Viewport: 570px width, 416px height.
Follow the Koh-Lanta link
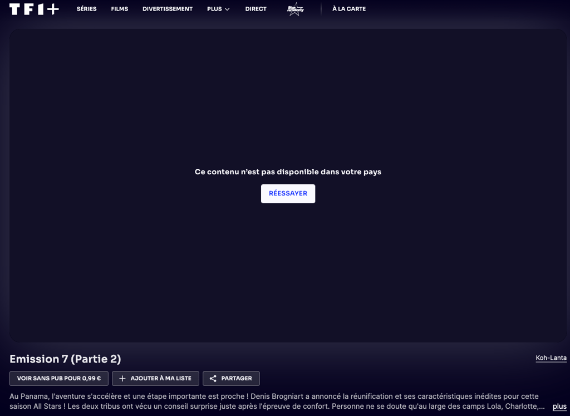click(551, 358)
